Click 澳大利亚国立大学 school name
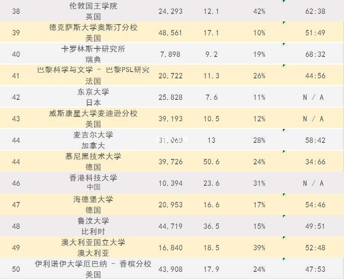The image size is (344, 279). [93, 242]
